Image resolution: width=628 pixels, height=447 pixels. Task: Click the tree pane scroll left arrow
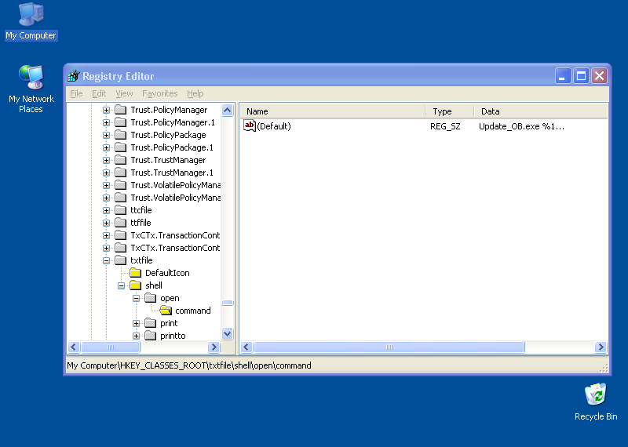pos(74,347)
